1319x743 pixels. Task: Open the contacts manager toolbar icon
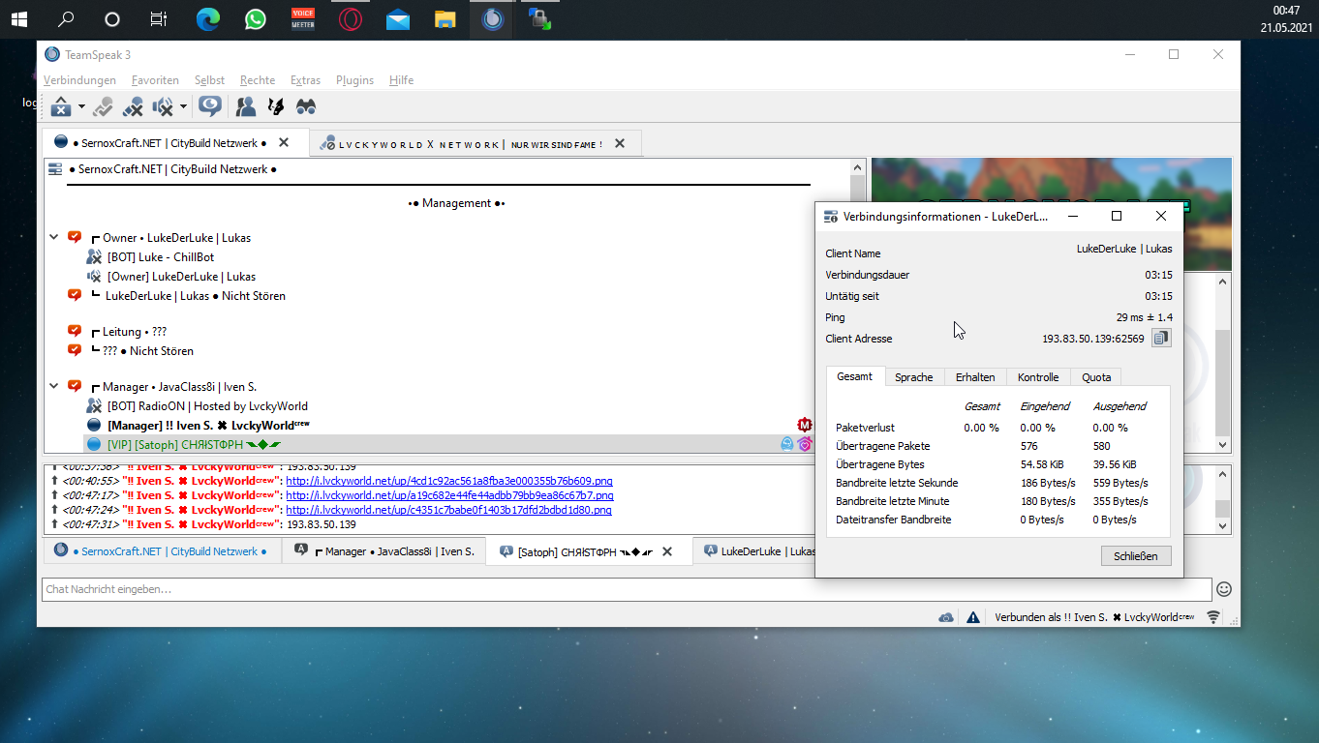[x=246, y=106]
